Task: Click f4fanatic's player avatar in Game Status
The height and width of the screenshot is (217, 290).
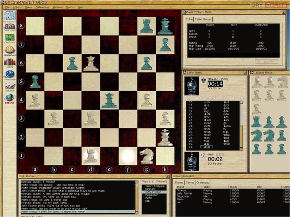Action: pos(192,86)
